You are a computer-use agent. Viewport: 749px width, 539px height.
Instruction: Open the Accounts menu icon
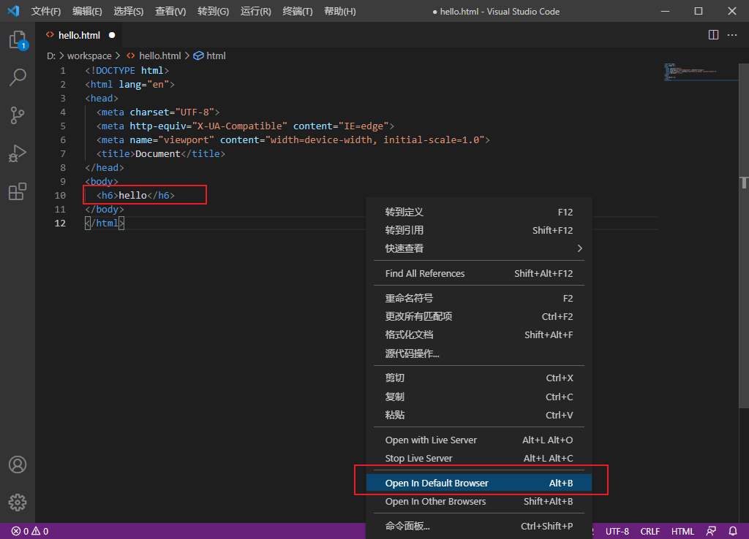(18, 465)
